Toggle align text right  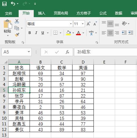pyautogui.click(x=117, y=33)
